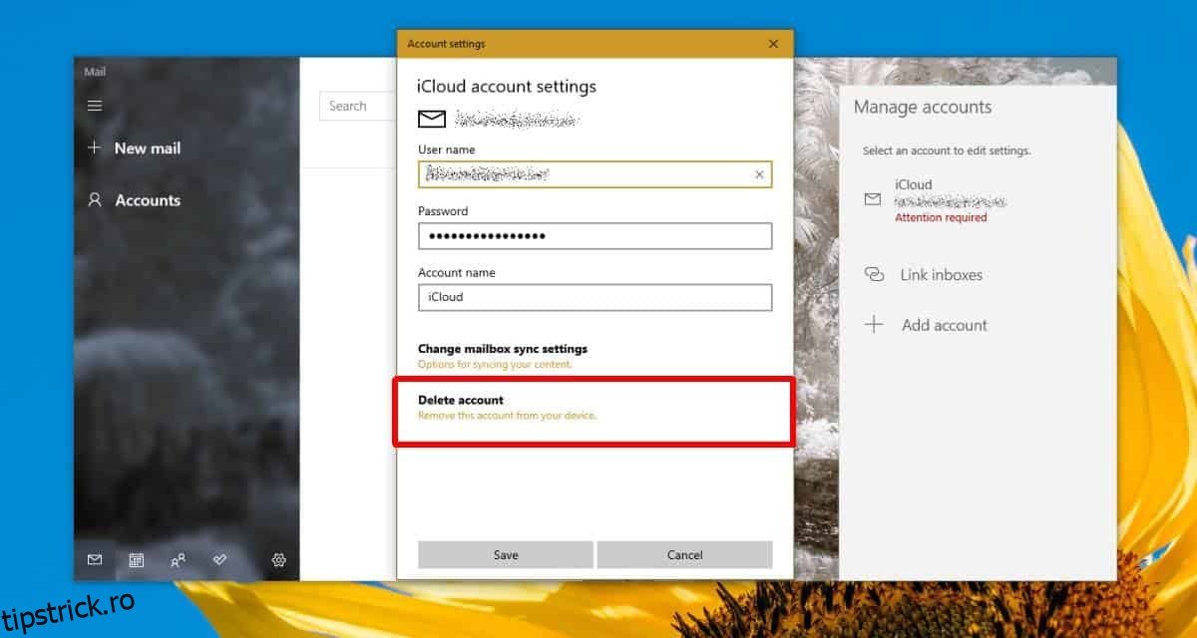
Task: Open the Calendar icon in bottom bar
Action: [137, 560]
